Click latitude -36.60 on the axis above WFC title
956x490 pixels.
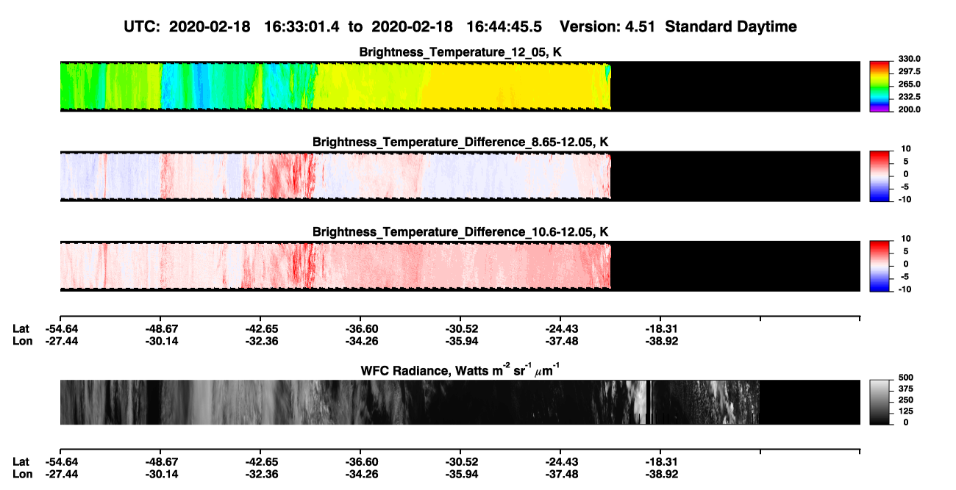(x=360, y=330)
